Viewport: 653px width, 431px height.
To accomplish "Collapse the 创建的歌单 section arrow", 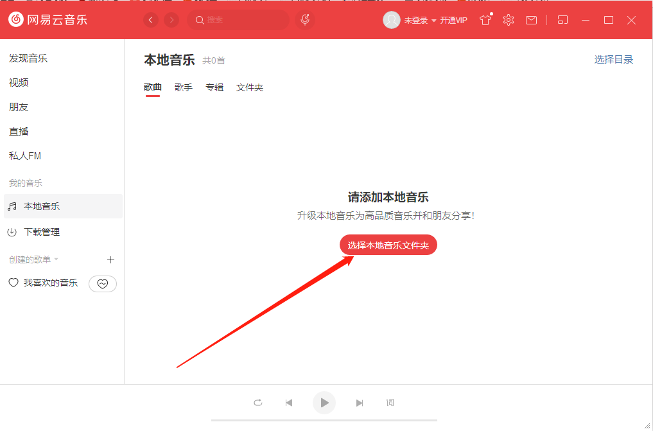I will [x=56, y=259].
